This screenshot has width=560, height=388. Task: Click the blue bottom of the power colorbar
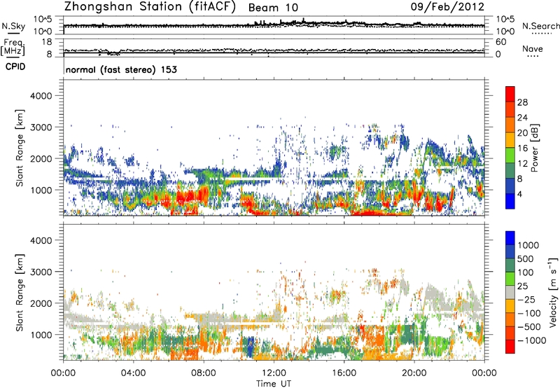point(510,201)
